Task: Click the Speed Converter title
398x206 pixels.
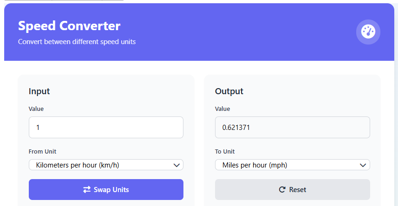Action: pyautogui.click(x=69, y=26)
